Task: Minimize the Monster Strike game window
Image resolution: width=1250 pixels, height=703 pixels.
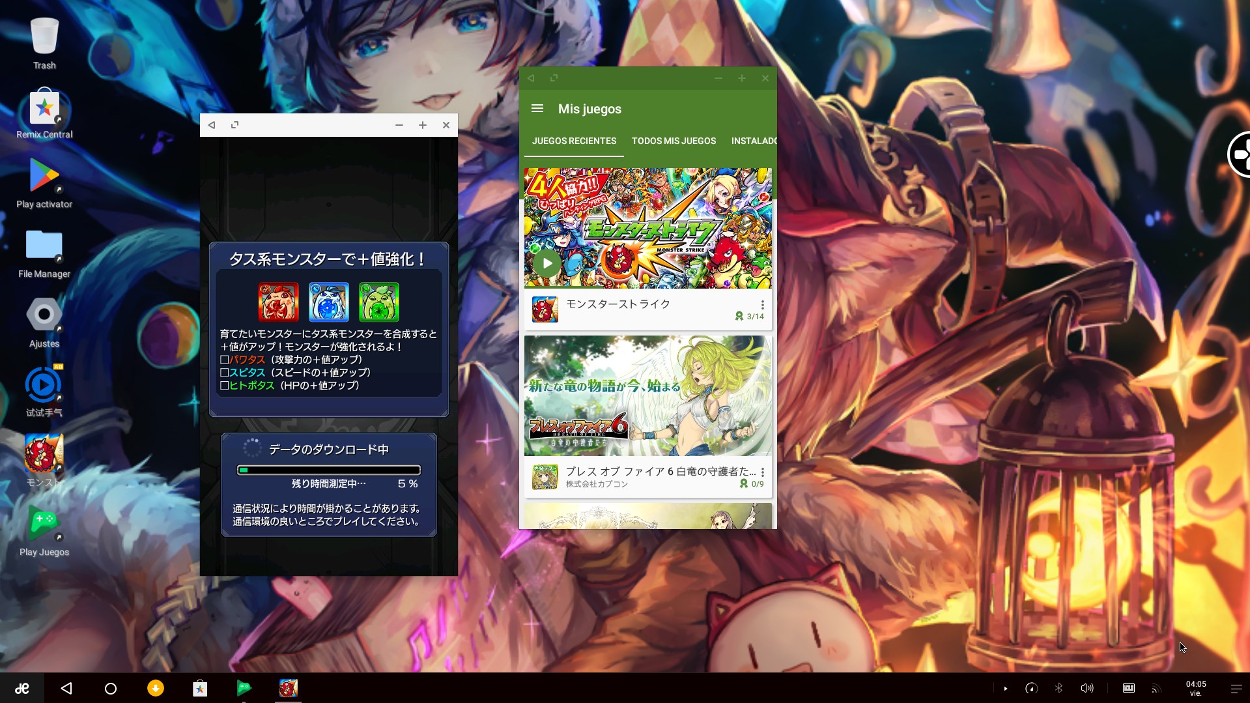Action: pyautogui.click(x=399, y=125)
